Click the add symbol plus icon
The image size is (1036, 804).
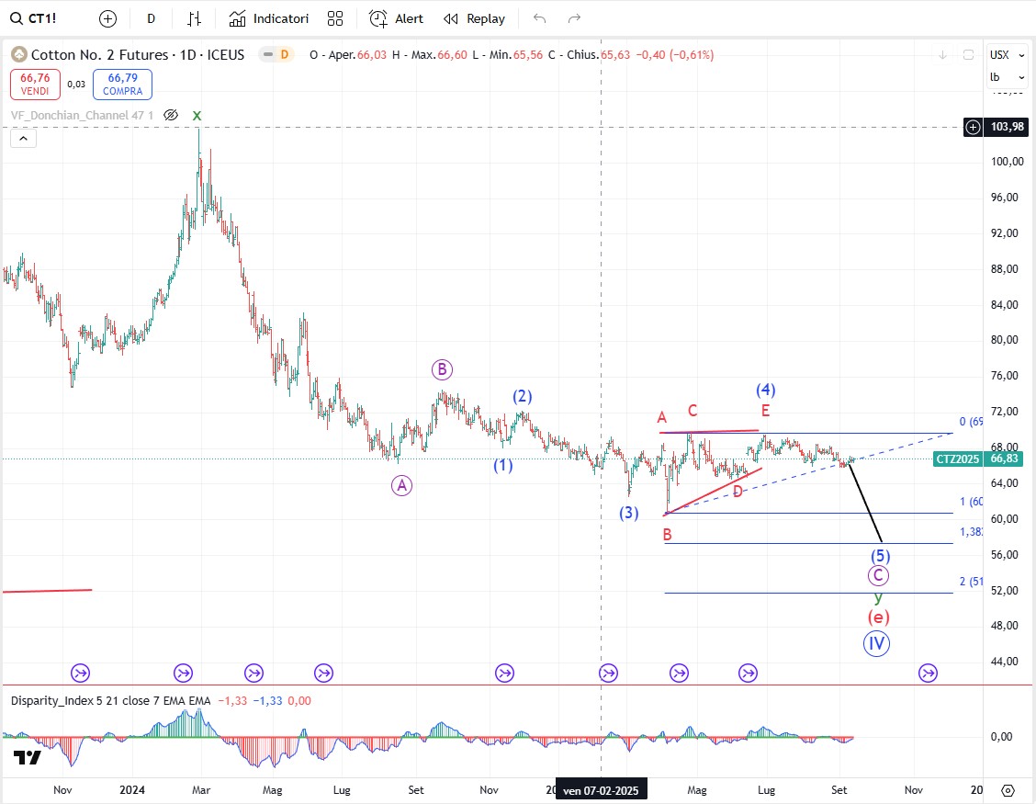(107, 18)
